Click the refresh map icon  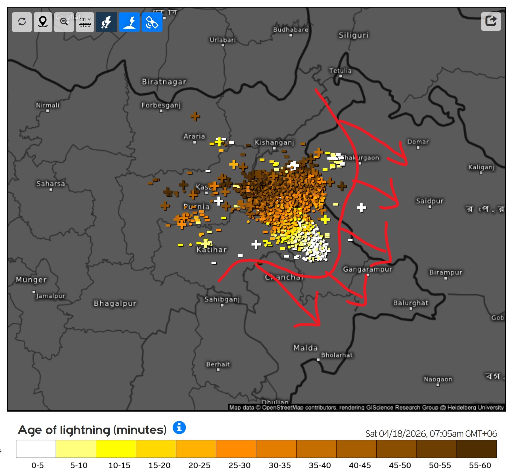click(22, 22)
